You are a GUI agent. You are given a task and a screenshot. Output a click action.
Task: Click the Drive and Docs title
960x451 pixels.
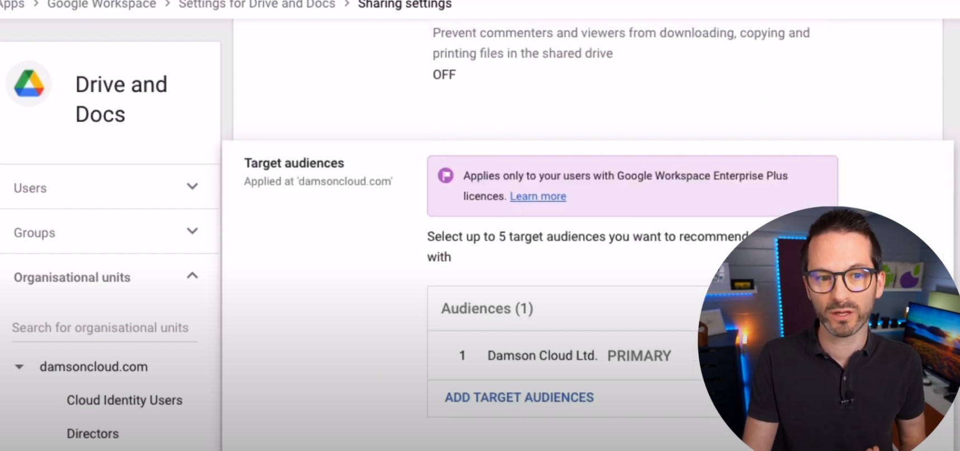121,99
